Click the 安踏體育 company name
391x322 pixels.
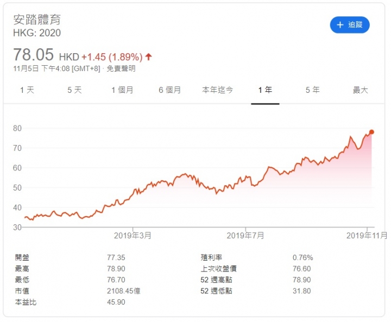tap(37, 20)
